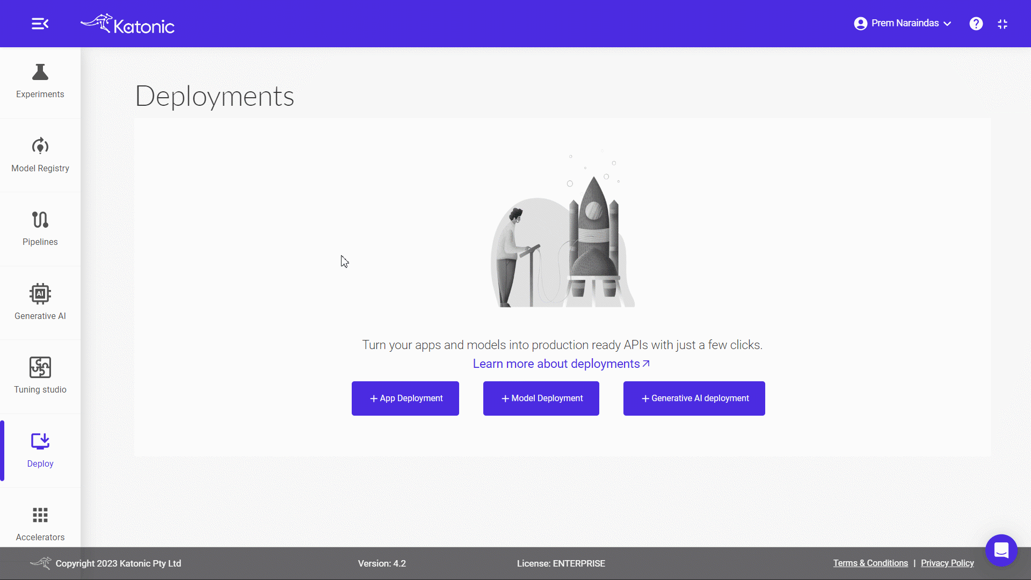Viewport: 1031px width, 580px height.
Task: Click the Katonic logo in header
Action: click(128, 24)
